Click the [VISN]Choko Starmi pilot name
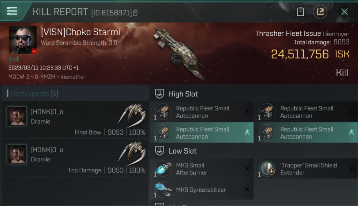Image resolution: width=358 pixels, height=206 pixels. coord(80,32)
